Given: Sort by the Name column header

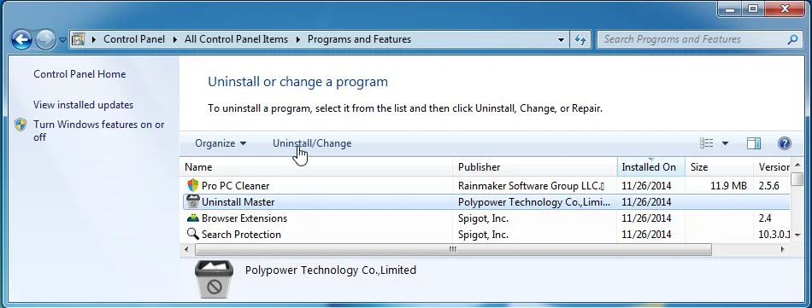Looking at the screenshot, I should tap(316, 167).
